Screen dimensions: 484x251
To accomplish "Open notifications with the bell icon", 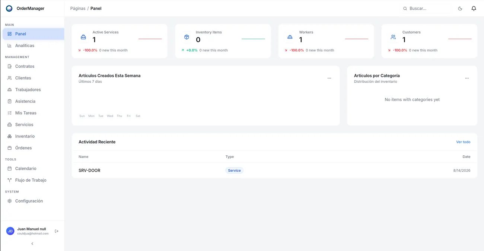I will click(474, 8).
